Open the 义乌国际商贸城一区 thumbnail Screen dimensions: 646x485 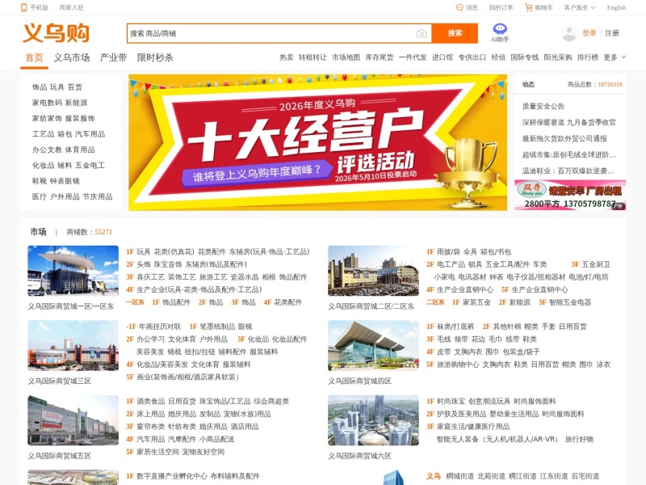click(x=73, y=271)
